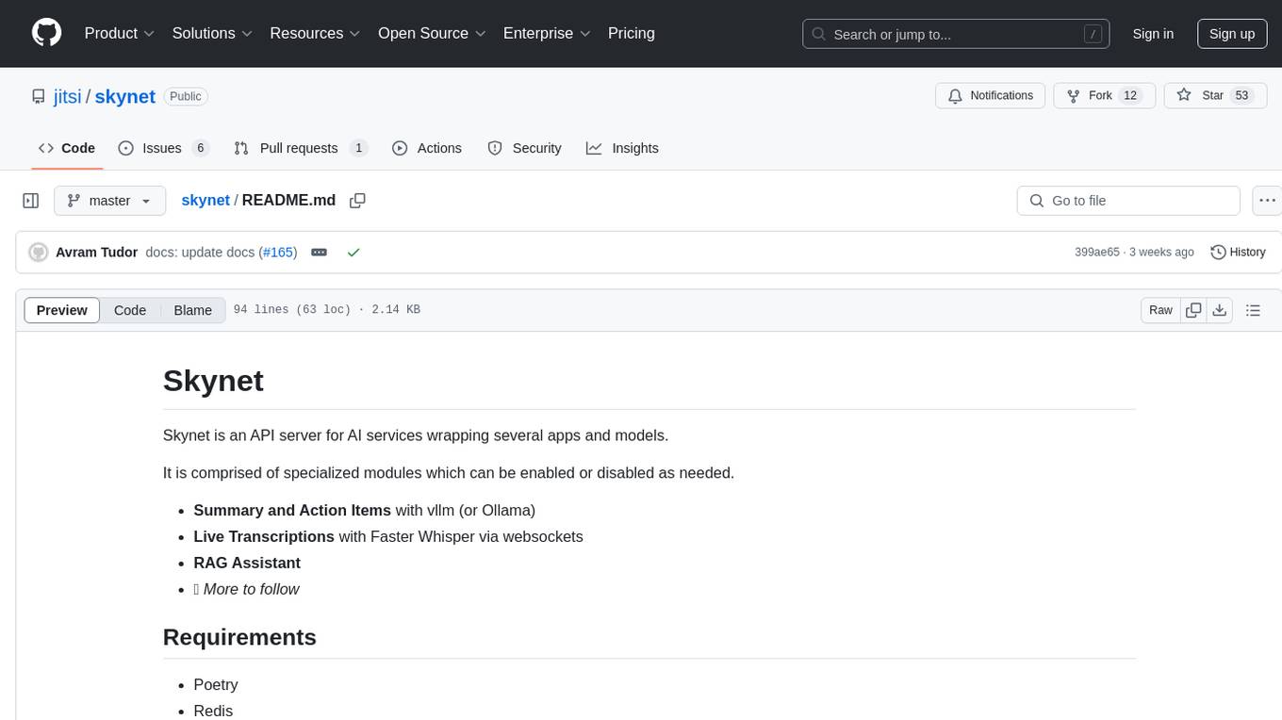Click the Sign in link
Screen dimensions: 1282x720
pyautogui.click(x=1153, y=34)
